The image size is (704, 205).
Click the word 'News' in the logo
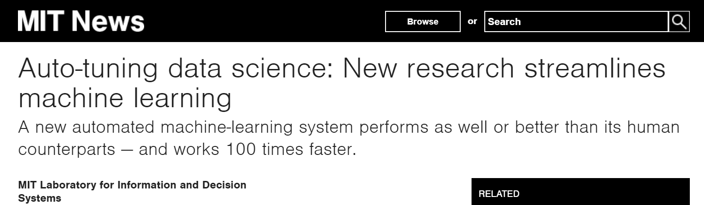pos(111,21)
